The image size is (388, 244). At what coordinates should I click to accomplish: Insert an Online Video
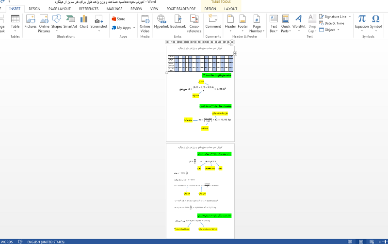pyautogui.click(x=145, y=23)
